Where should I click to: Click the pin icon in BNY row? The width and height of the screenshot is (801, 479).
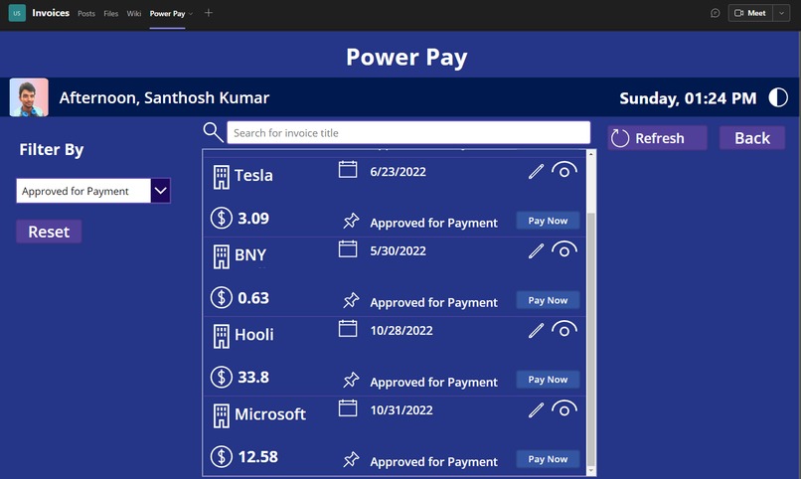click(x=351, y=301)
